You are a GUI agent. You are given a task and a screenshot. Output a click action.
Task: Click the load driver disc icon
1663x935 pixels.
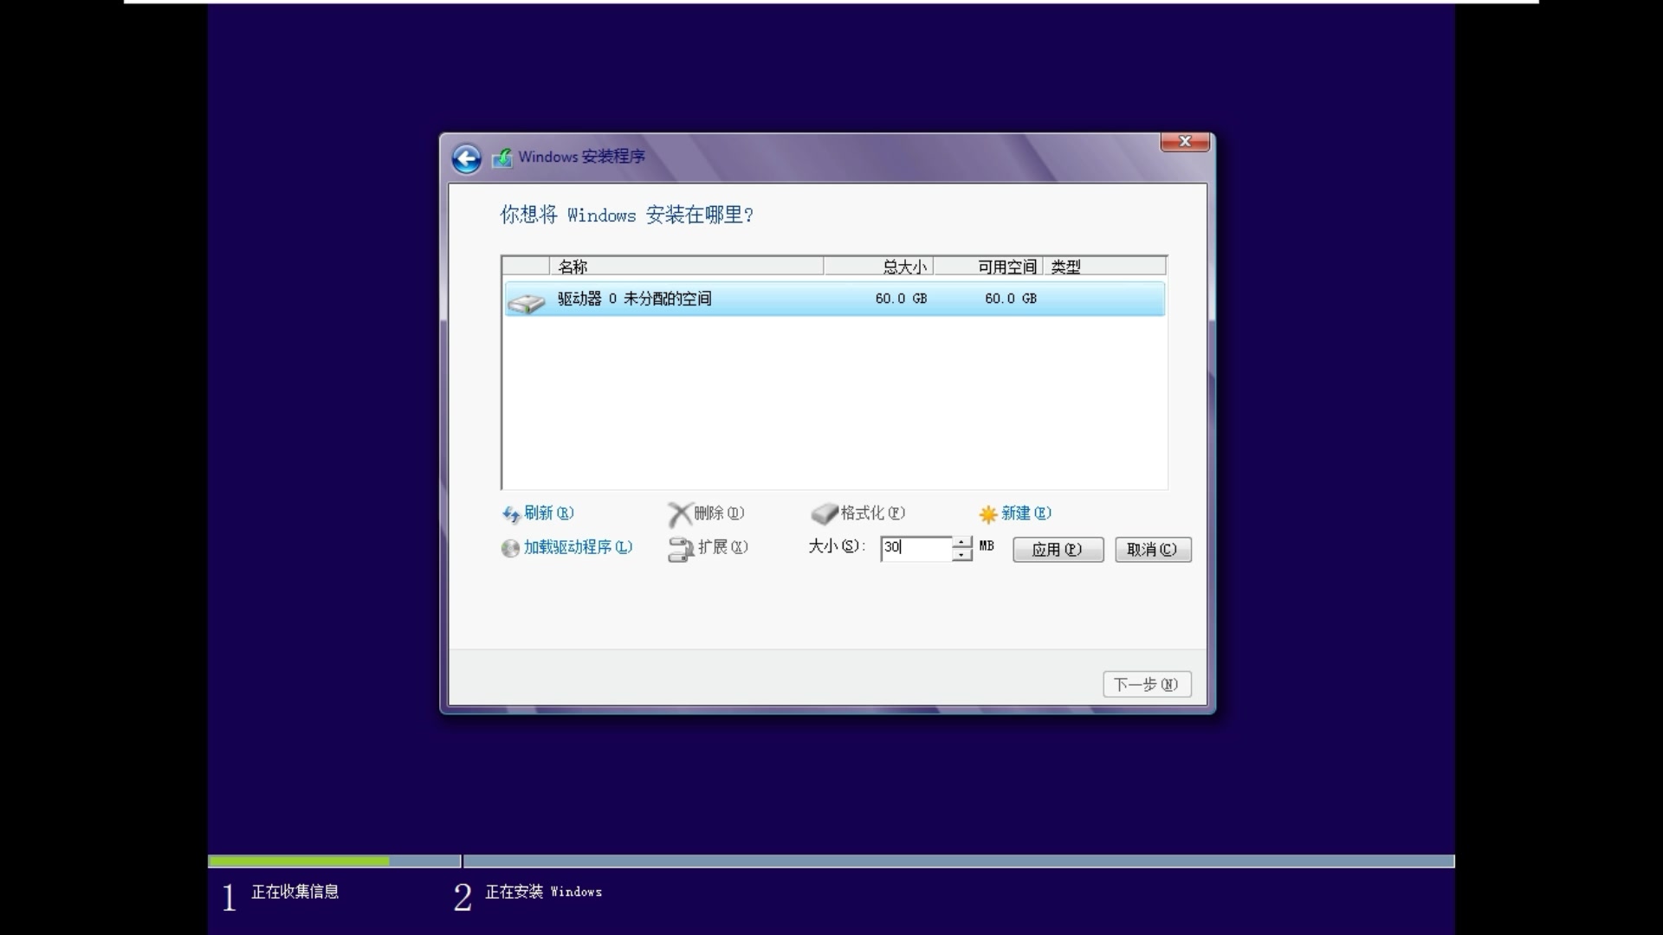coord(511,548)
